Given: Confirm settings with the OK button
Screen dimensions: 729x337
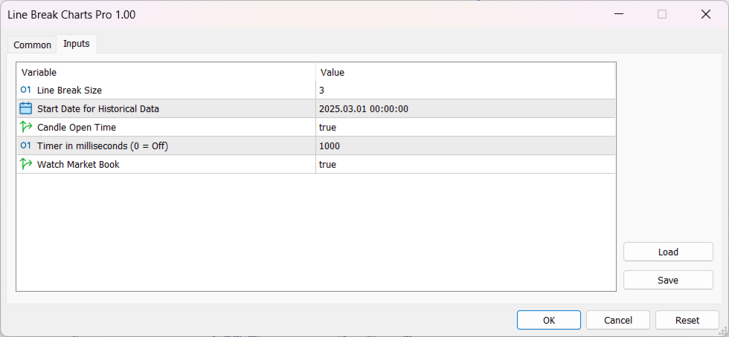Looking at the screenshot, I should [x=549, y=320].
